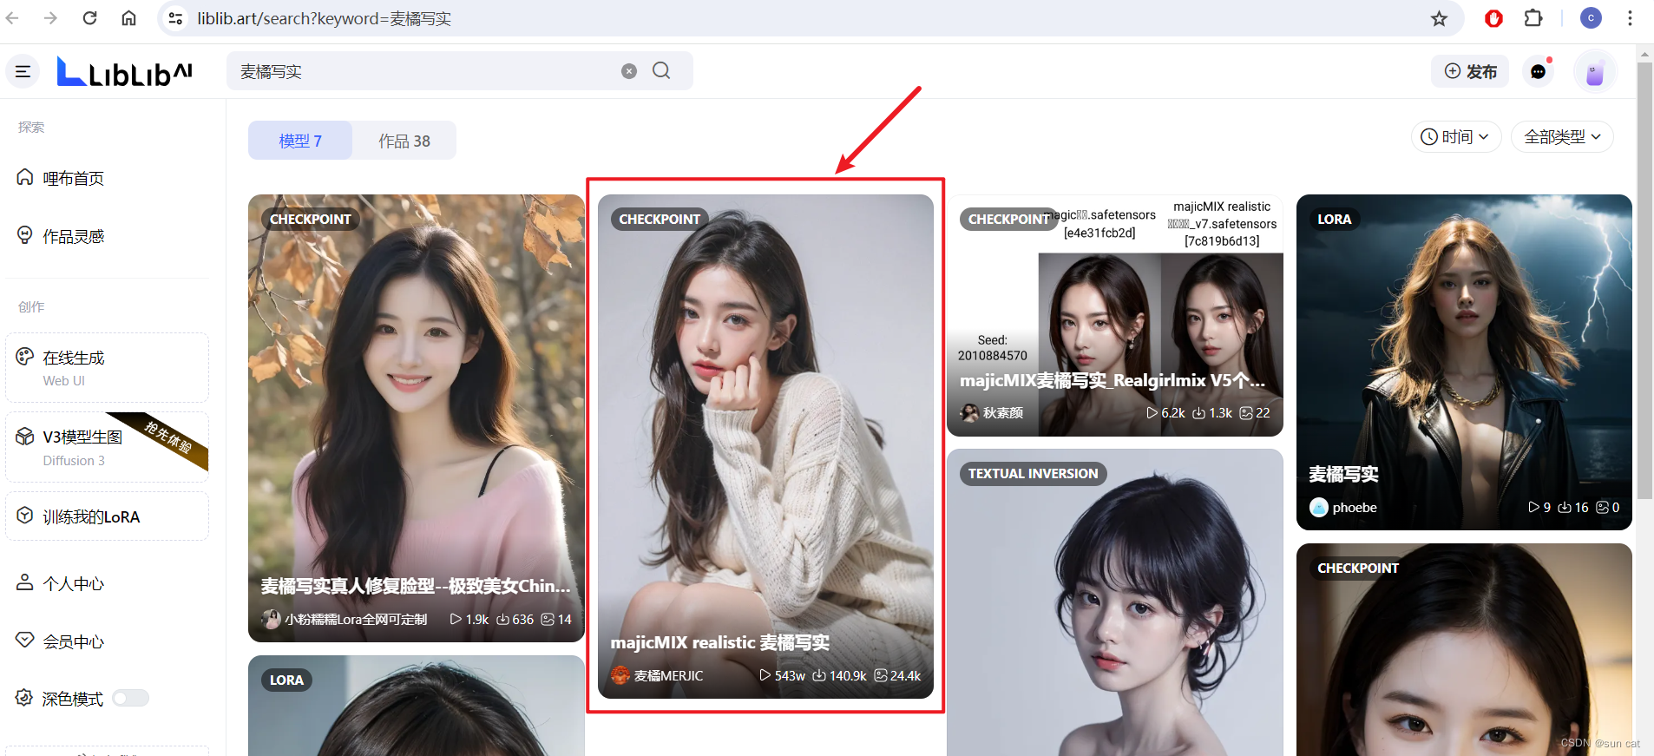
Task: Open 会员中心 in sidebar
Action: click(61, 641)
